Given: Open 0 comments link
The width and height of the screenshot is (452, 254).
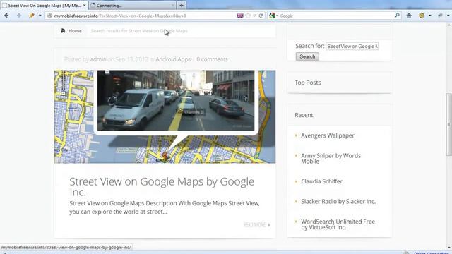Looking at the screenshot, I should tap(212, 59).
